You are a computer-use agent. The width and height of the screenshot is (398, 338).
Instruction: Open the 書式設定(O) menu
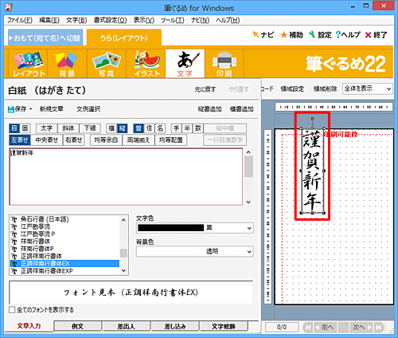(111, 20)
